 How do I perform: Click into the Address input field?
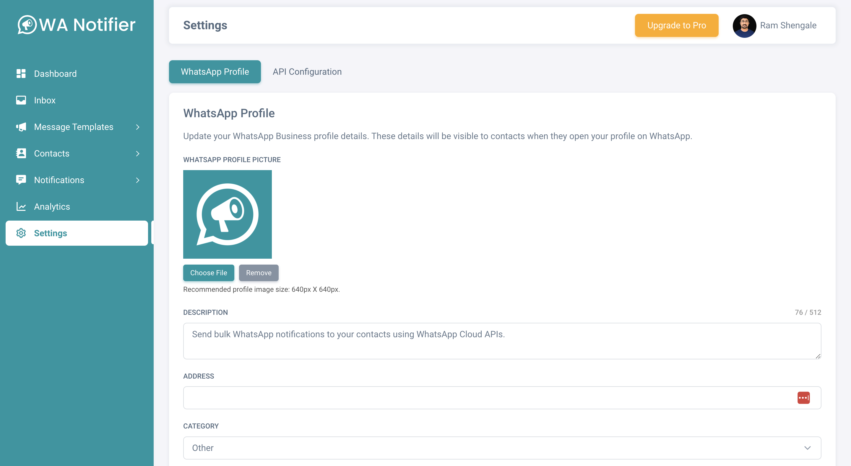(x=502, y=398)
